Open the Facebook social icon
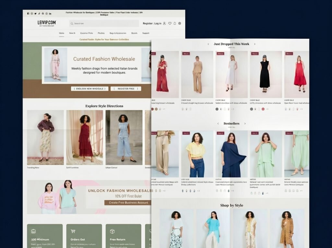 tap(28, 14)
